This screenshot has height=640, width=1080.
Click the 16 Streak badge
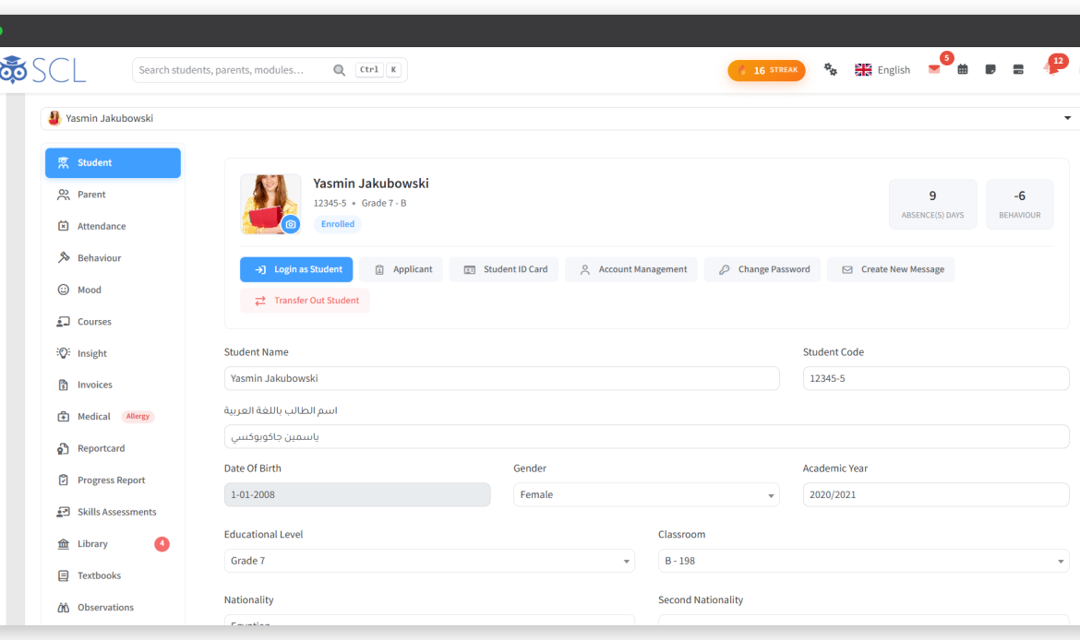[x=766, y=70]
